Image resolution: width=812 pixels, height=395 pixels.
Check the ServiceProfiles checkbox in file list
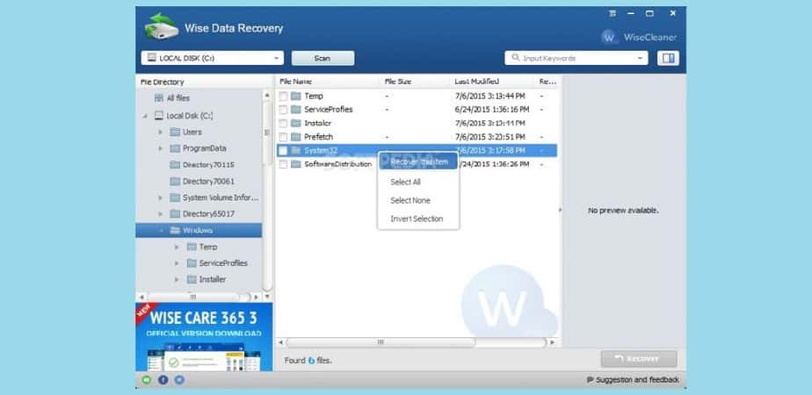click(283, 110)
